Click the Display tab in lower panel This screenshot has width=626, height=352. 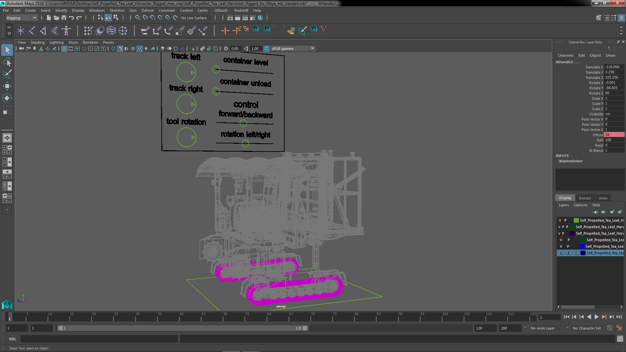pyautogui.click(x=564, y=198)
